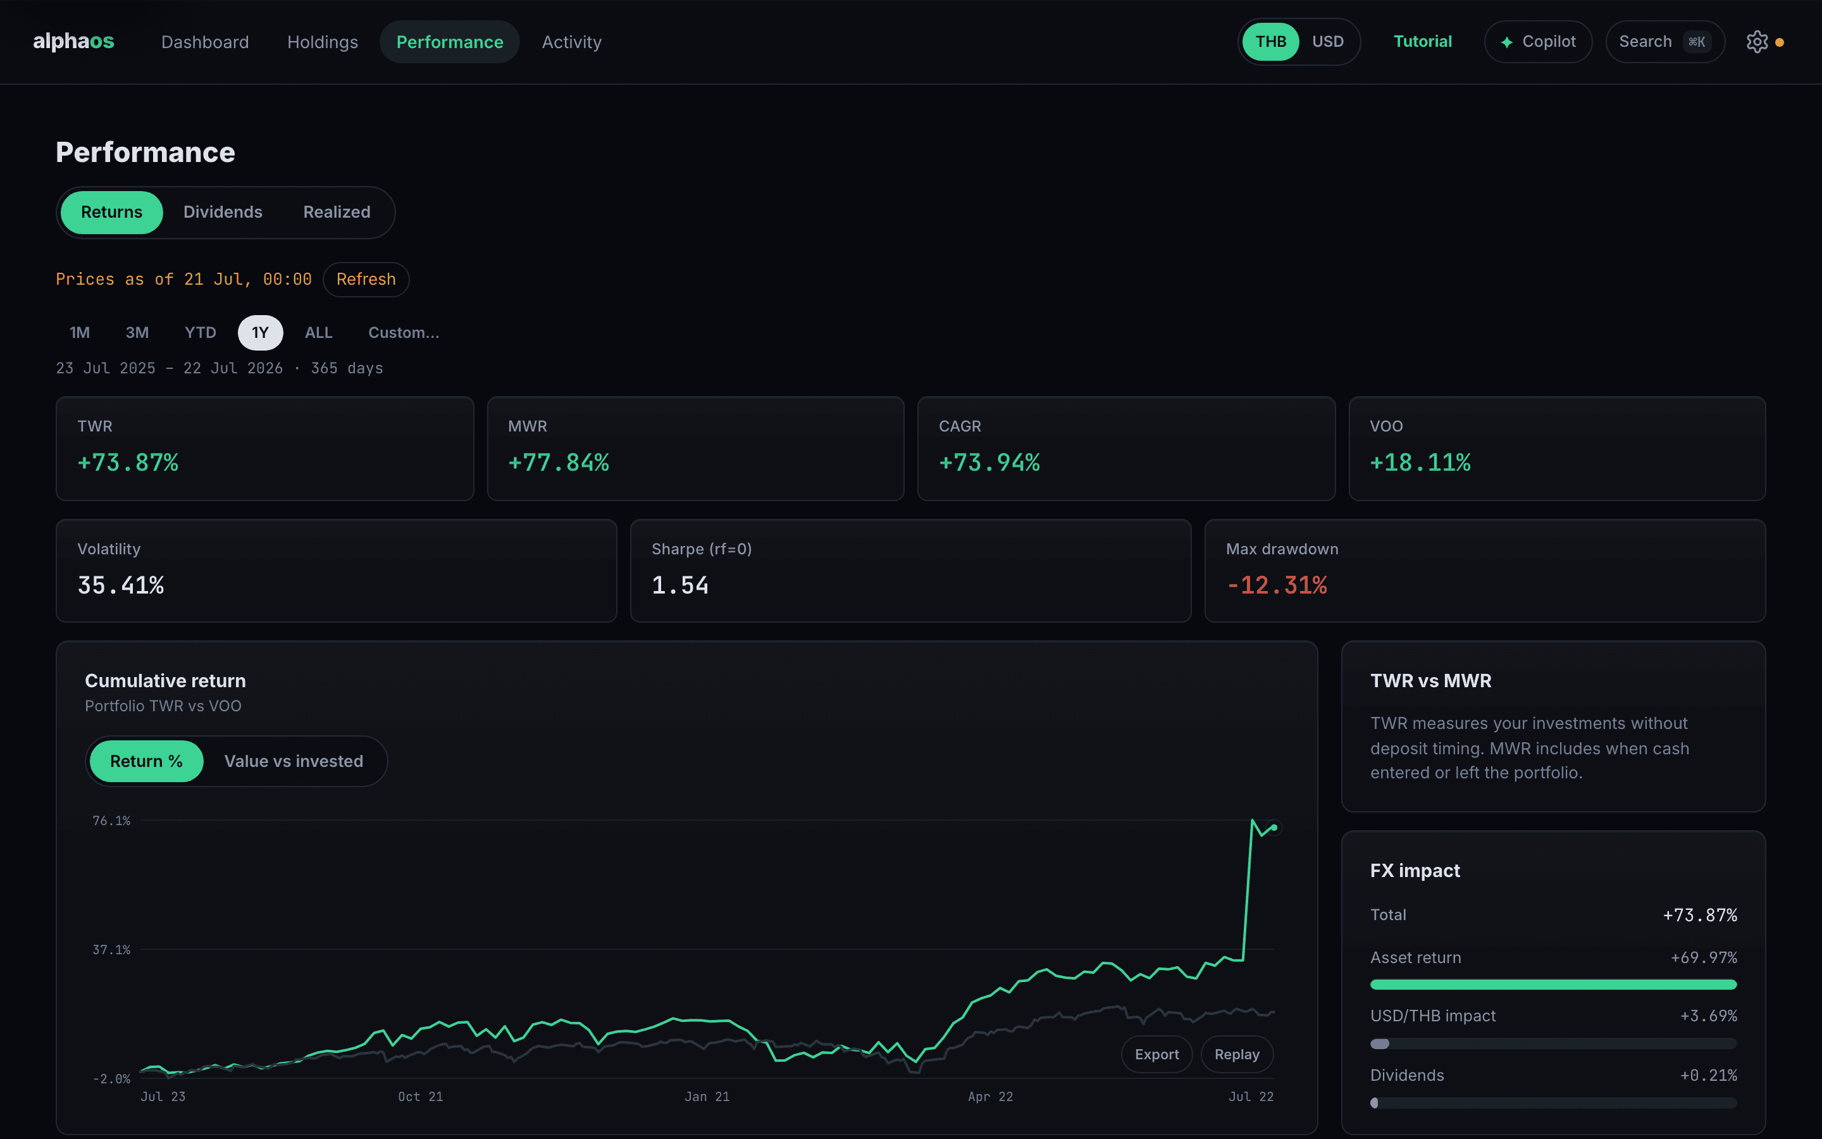
Task: Switch currency to THB
Action: point(1270,41)
